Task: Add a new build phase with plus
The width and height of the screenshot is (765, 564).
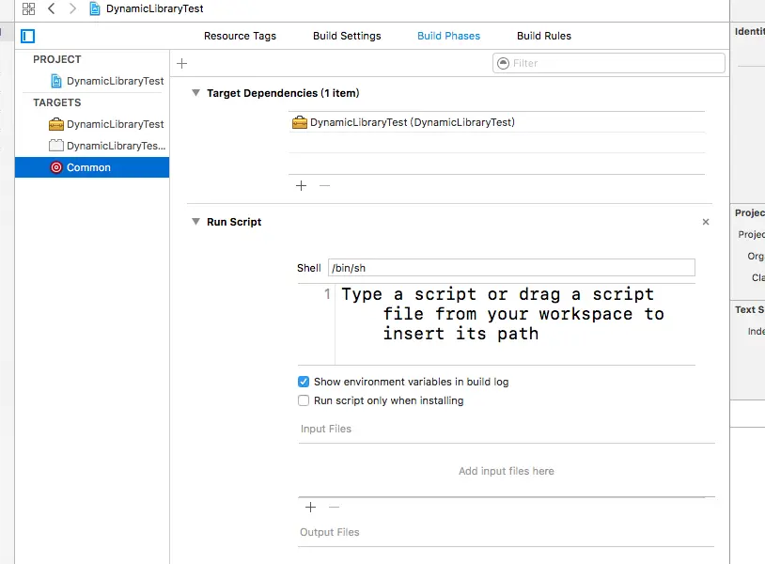Action: (x=182, y=63)
